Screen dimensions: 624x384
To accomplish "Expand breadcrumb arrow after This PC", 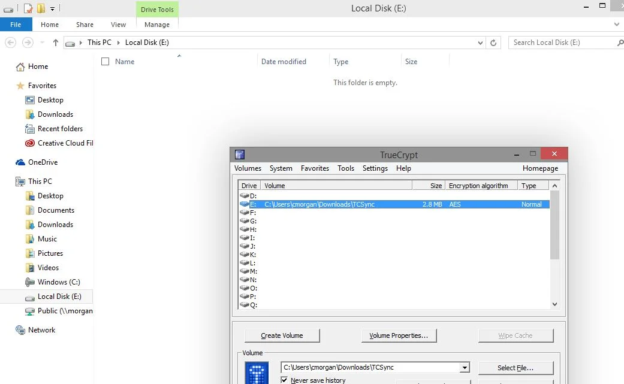I will (x=118, y=43).
